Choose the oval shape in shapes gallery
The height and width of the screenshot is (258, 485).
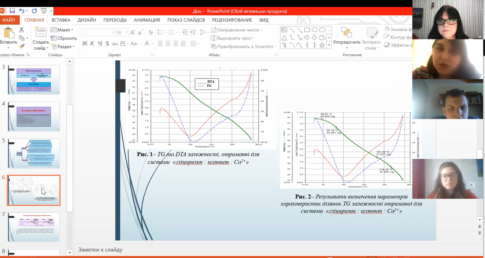[314, 30]
